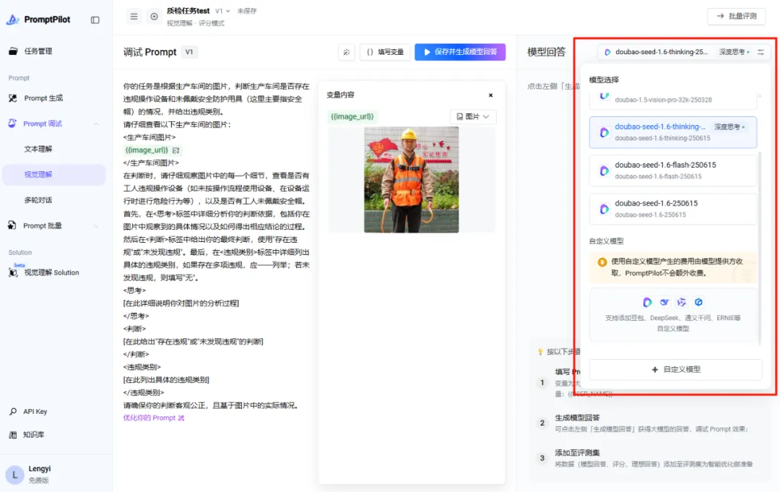The height and width of the screenshot is (492, 780).
Task: Open model parameter settings sliders icon
Action: [760, 52]
